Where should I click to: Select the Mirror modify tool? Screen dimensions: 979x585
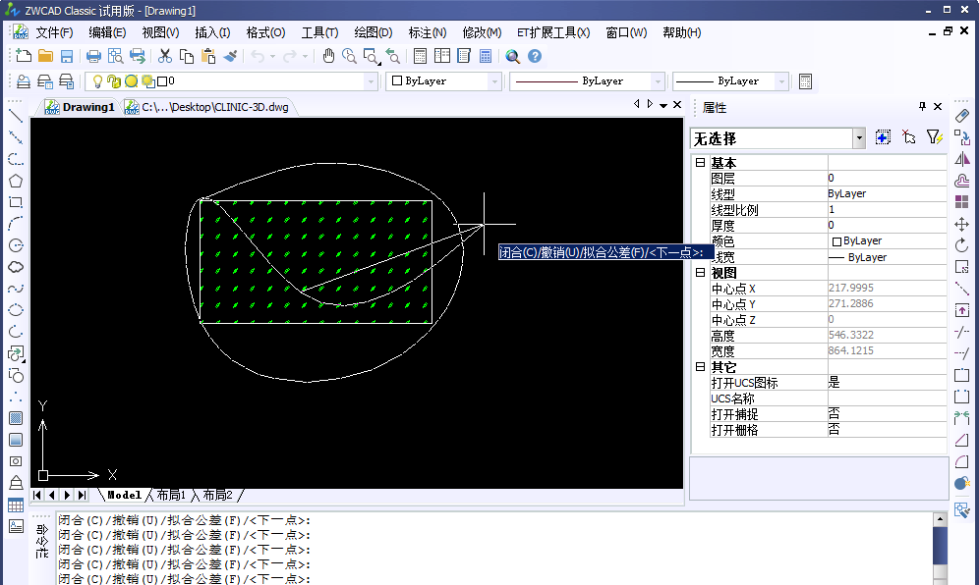click(x=961, y=159)
